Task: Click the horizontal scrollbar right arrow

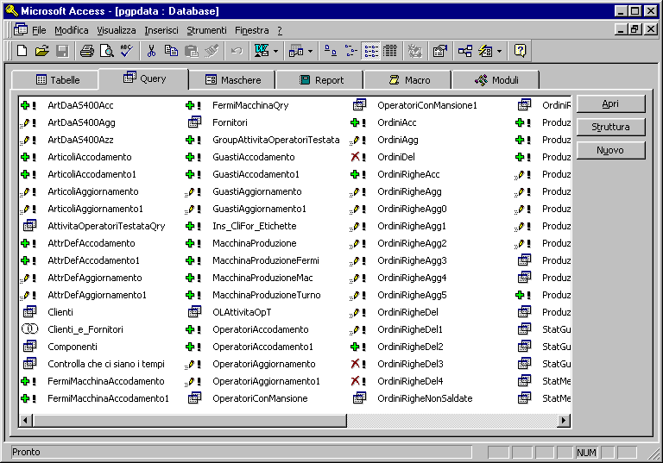Action: point(563,421)
